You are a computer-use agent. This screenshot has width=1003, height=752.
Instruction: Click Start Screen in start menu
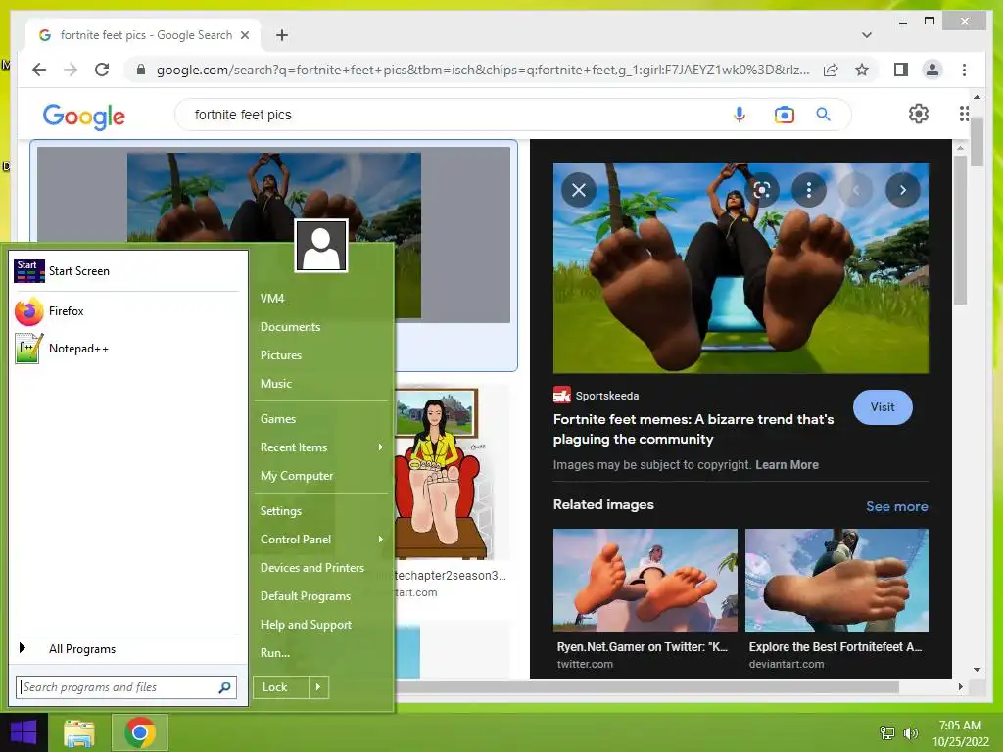[x=125, y=271]
